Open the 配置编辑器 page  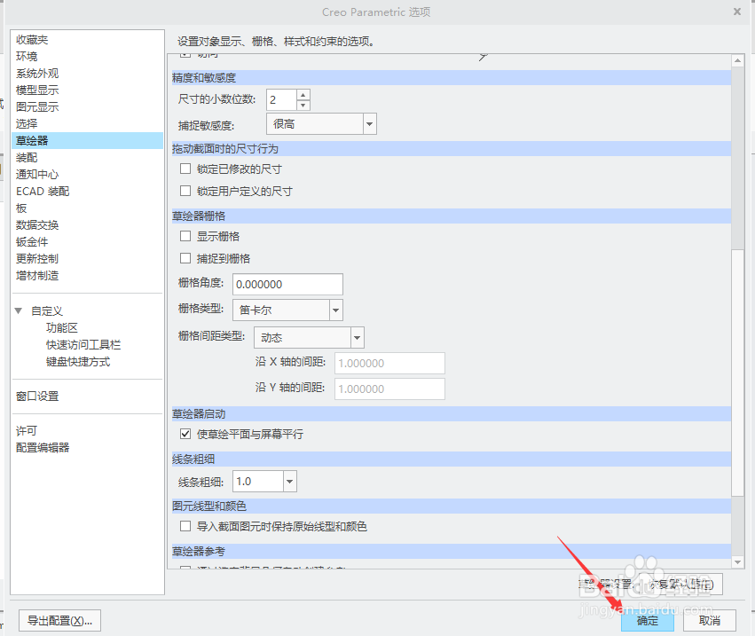pos(43,448)
